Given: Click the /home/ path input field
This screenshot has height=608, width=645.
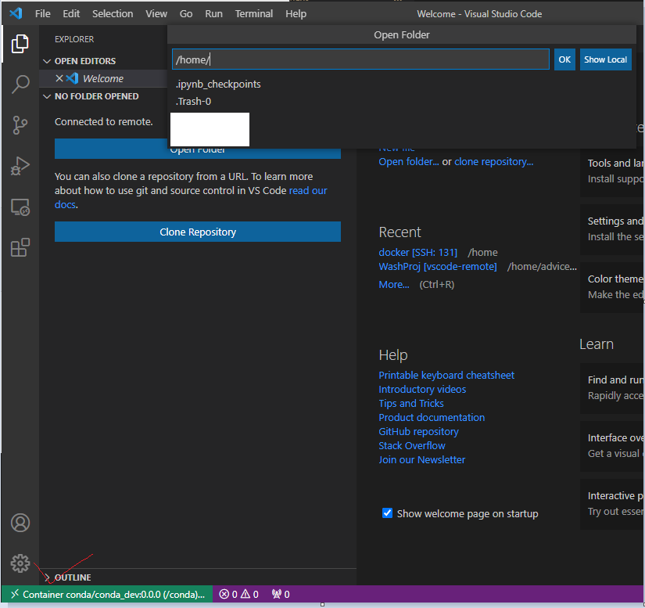Looking at the screenshot, I should (360, 59).
